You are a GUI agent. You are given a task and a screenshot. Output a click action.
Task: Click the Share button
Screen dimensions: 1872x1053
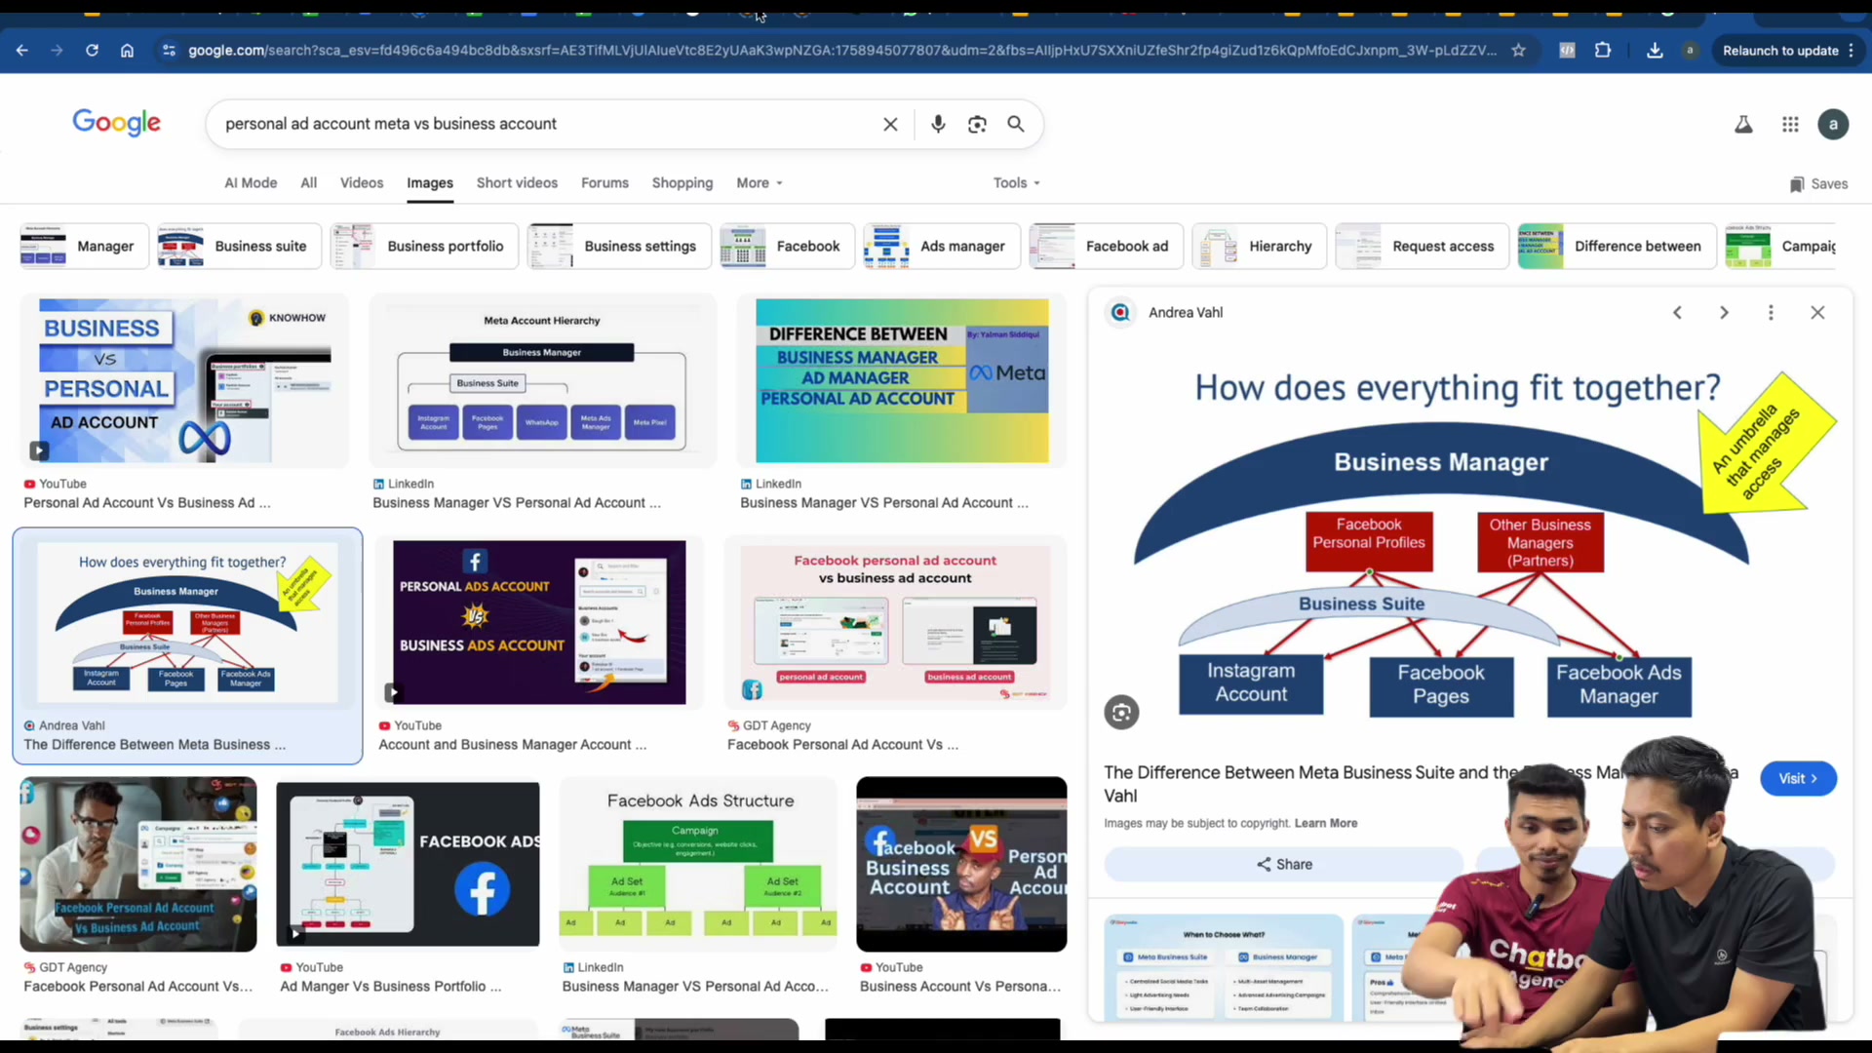[1284, 865]
